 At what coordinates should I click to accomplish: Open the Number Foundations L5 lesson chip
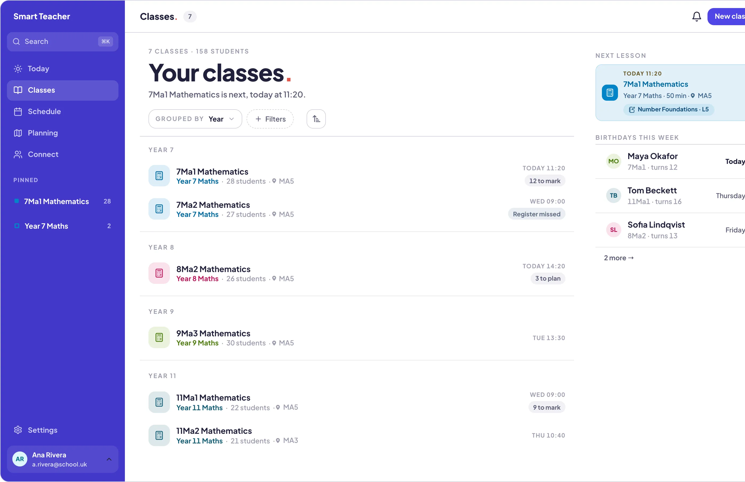pos(668,109)
